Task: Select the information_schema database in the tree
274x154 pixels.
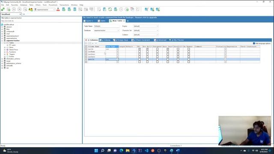Action: (x=13, y=59)
